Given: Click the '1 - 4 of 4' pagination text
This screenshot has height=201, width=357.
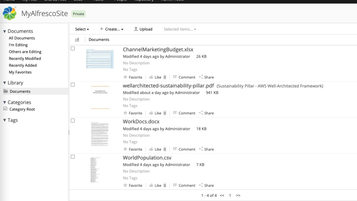Looking at the screenshot, I should [x=209, y=196].
